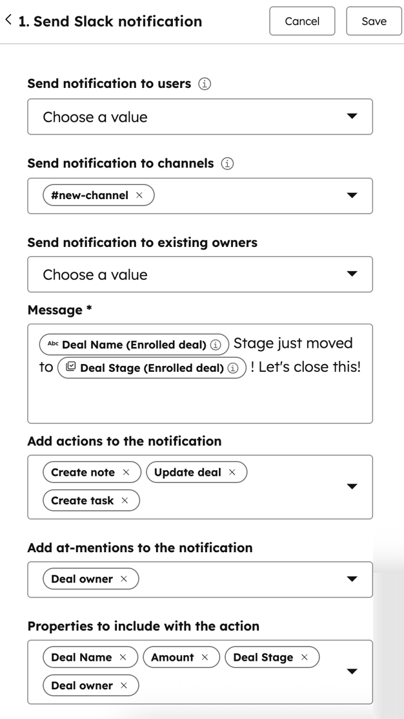The height and width of the screenshot is (719, 404).
Task: Remove the Amount property tag
Action: [x=205, y=658]
